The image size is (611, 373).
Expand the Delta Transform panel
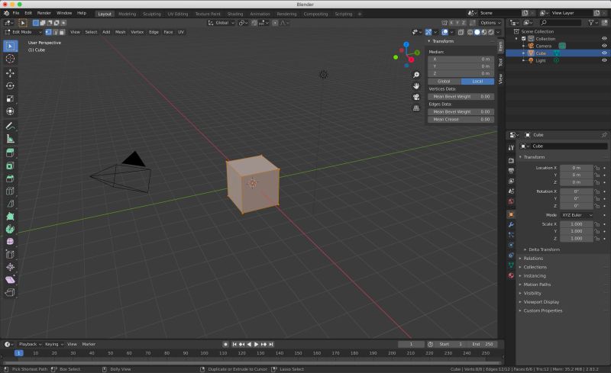tap(544, 249)
